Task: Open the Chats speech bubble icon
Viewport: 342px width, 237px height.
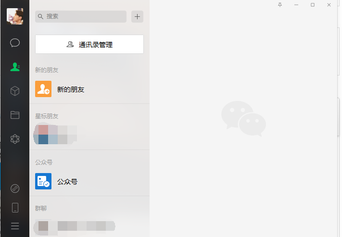Action: pos(15,43)
